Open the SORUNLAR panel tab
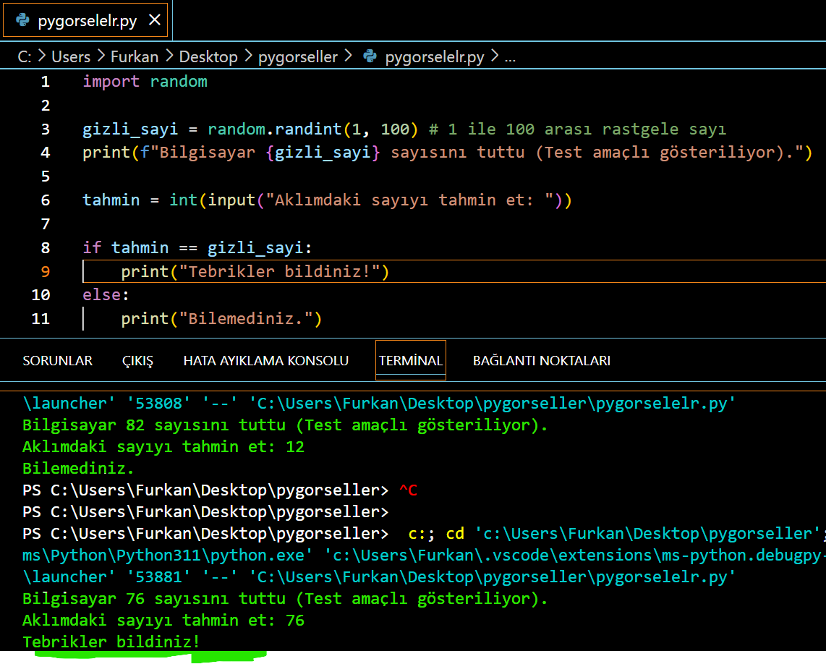 (57, 360)
